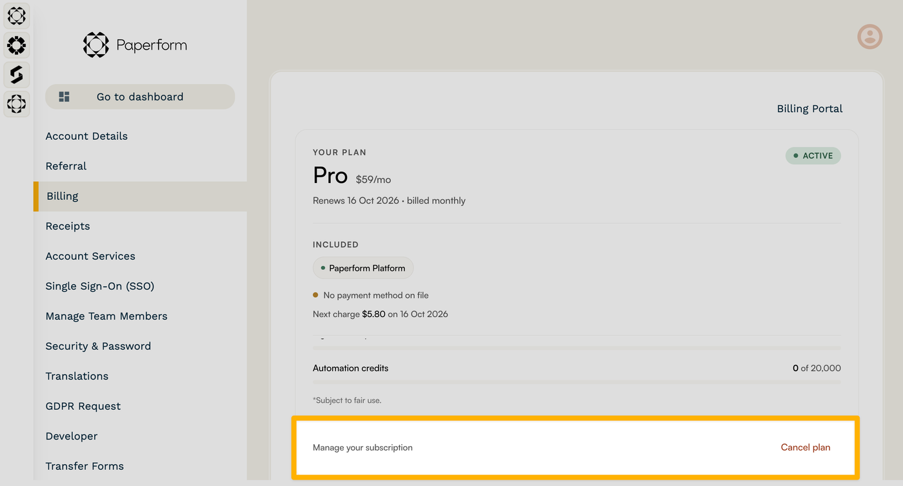
Task: Click the 'Pro' plan name
Action: 330,175
